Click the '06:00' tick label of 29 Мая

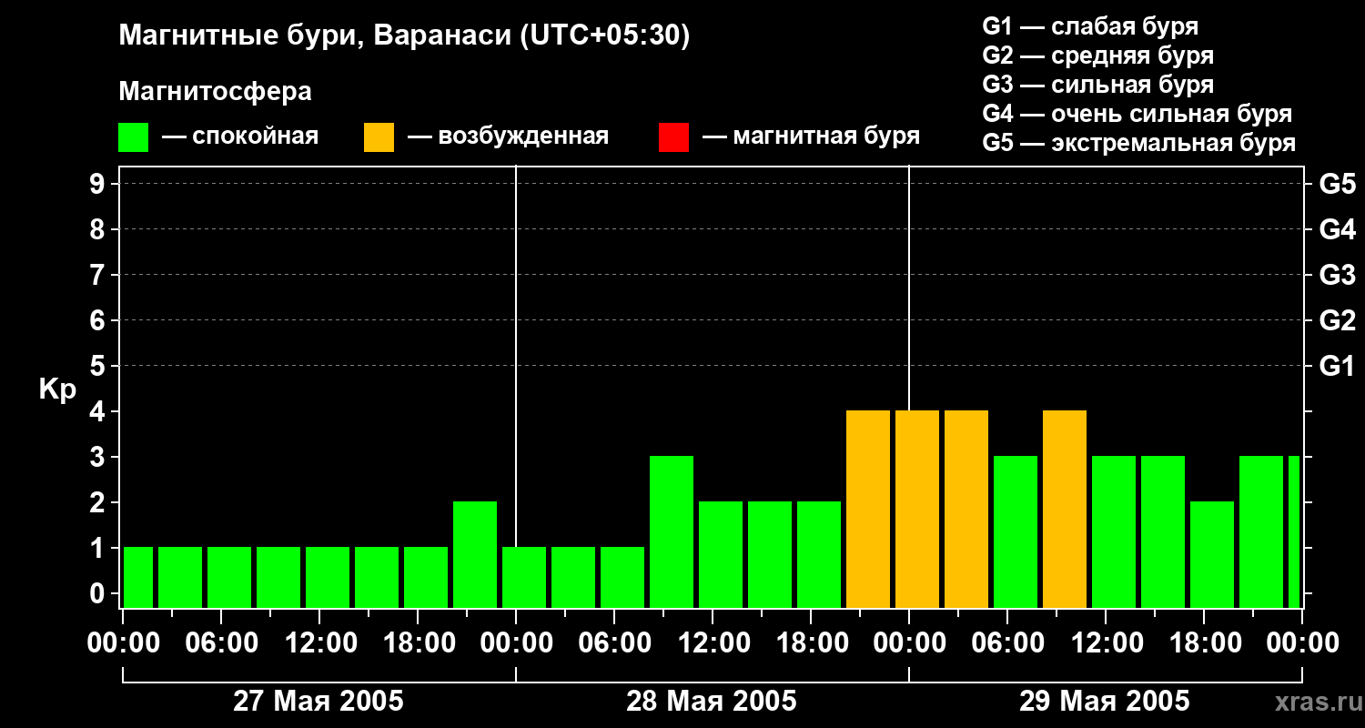point(1007,643)
